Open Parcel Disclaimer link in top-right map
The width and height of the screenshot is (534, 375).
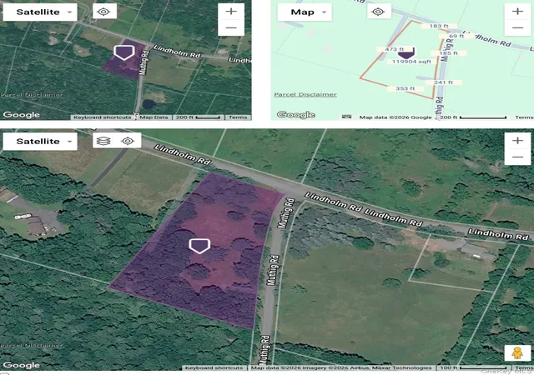click(x=305, y=95)
